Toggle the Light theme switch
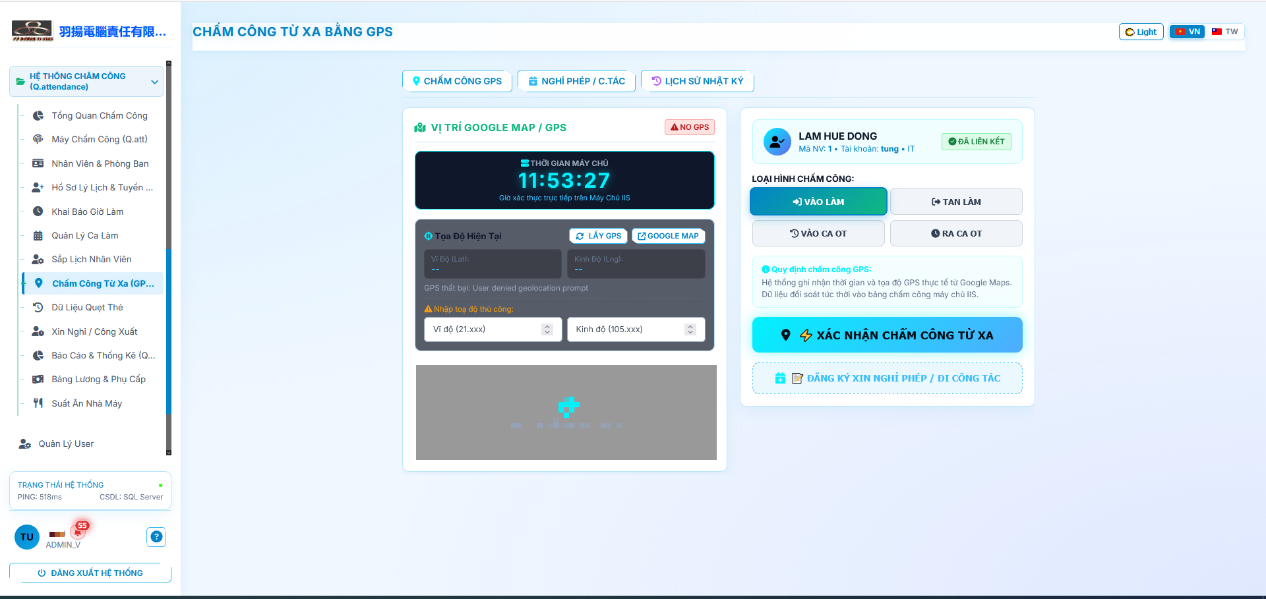The width and height of the screenshot is (1266, 599). point(1141,32)
